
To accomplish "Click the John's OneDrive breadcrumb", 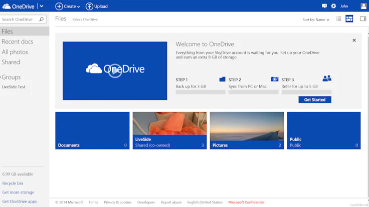I will click(85, 19).
